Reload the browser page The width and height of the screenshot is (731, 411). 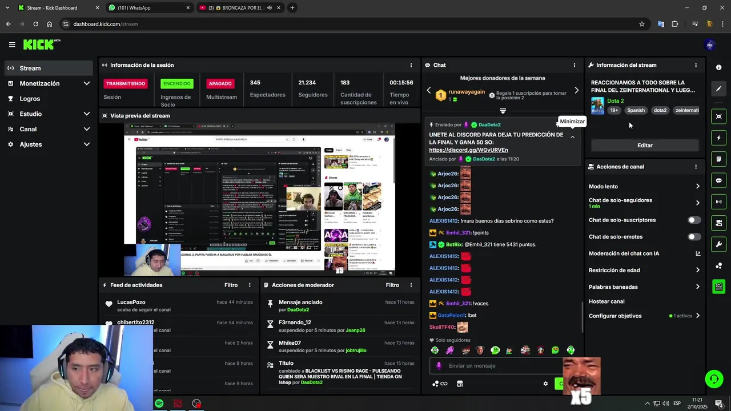35,24
